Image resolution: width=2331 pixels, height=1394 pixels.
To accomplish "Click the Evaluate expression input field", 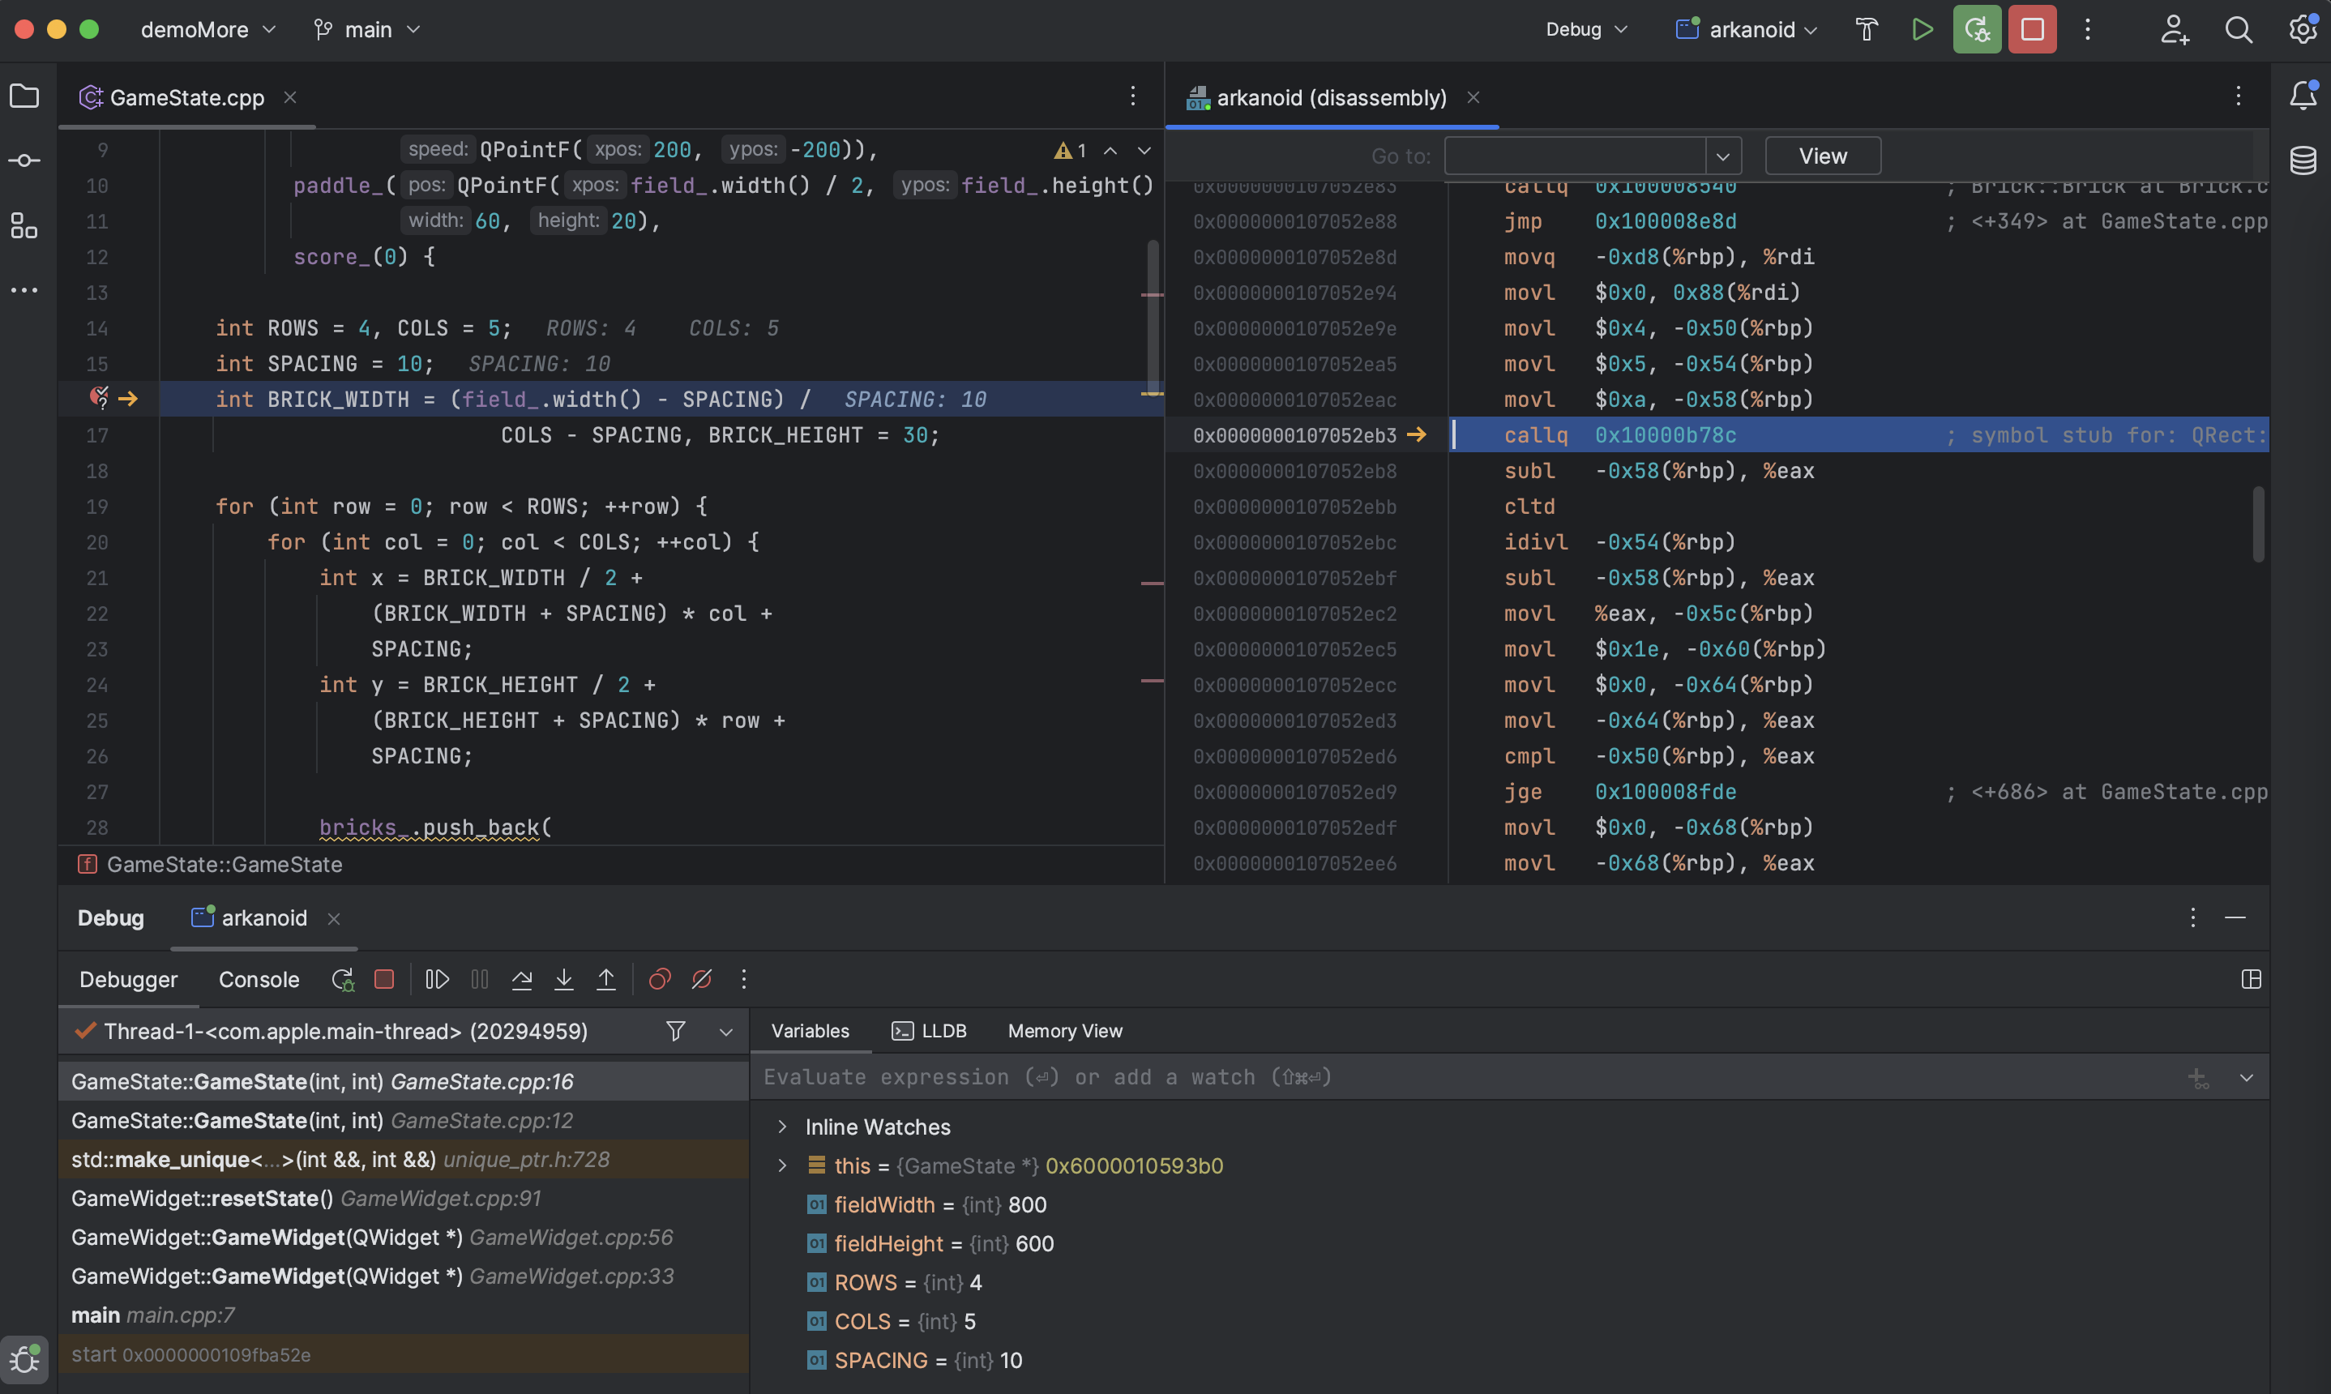I will [1409, 1077].
